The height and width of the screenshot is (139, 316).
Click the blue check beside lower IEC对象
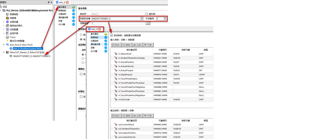[106, 51]
